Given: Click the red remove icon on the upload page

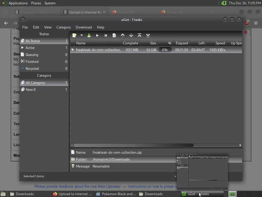Looking at the screenshot, I should pos(246,32).
